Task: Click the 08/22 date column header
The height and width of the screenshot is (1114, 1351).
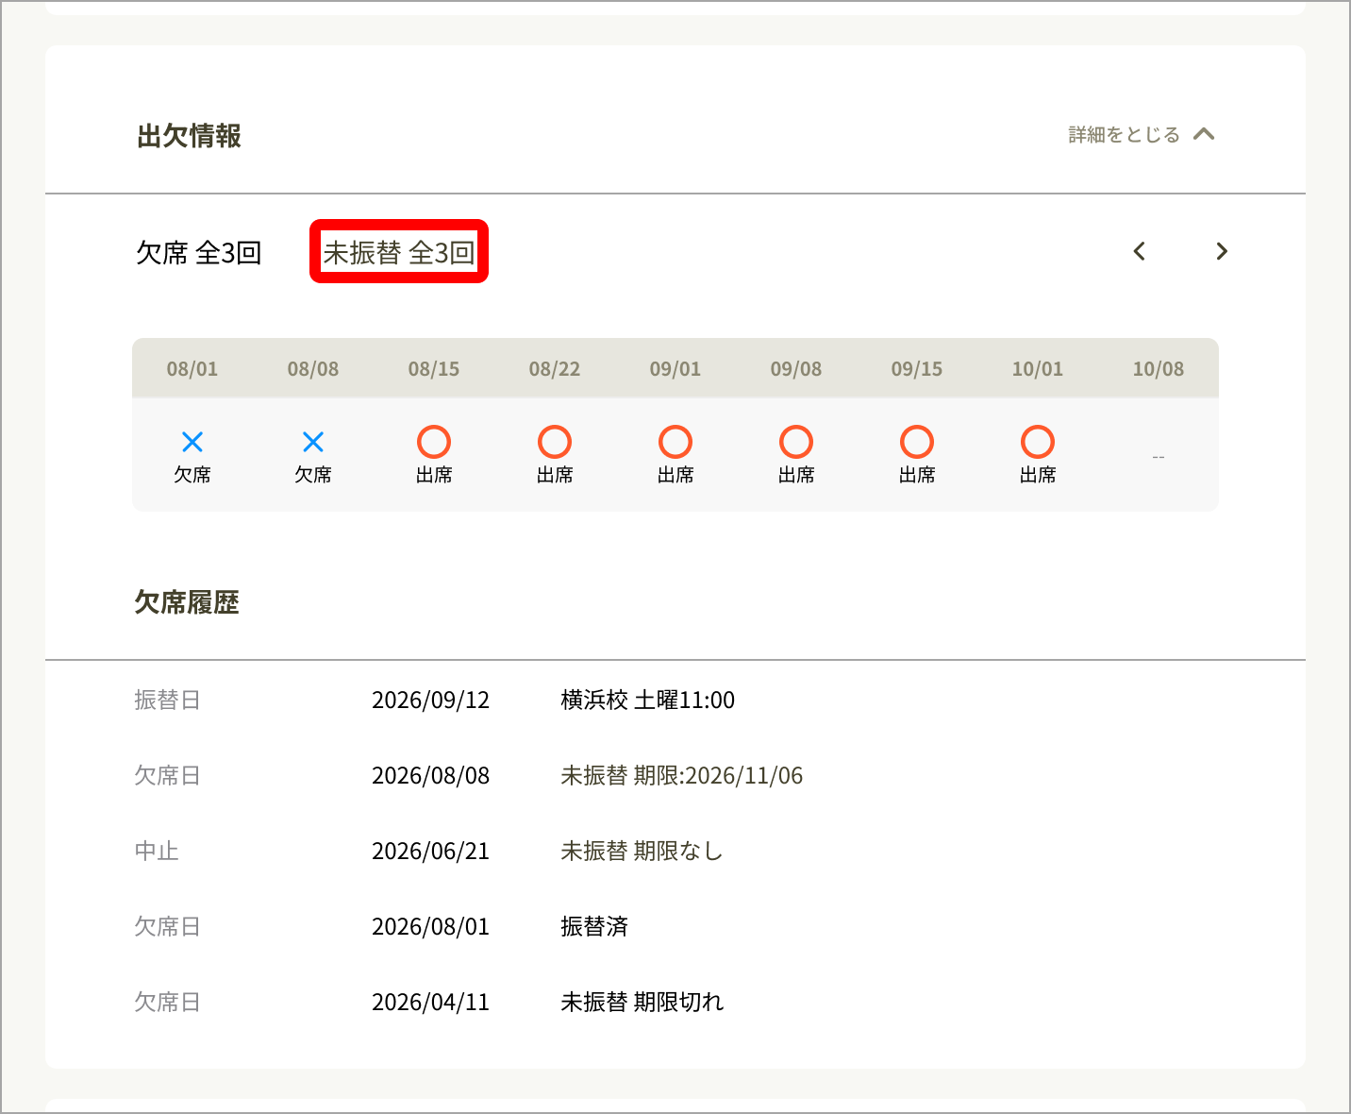Action: (x=555, y=369)
